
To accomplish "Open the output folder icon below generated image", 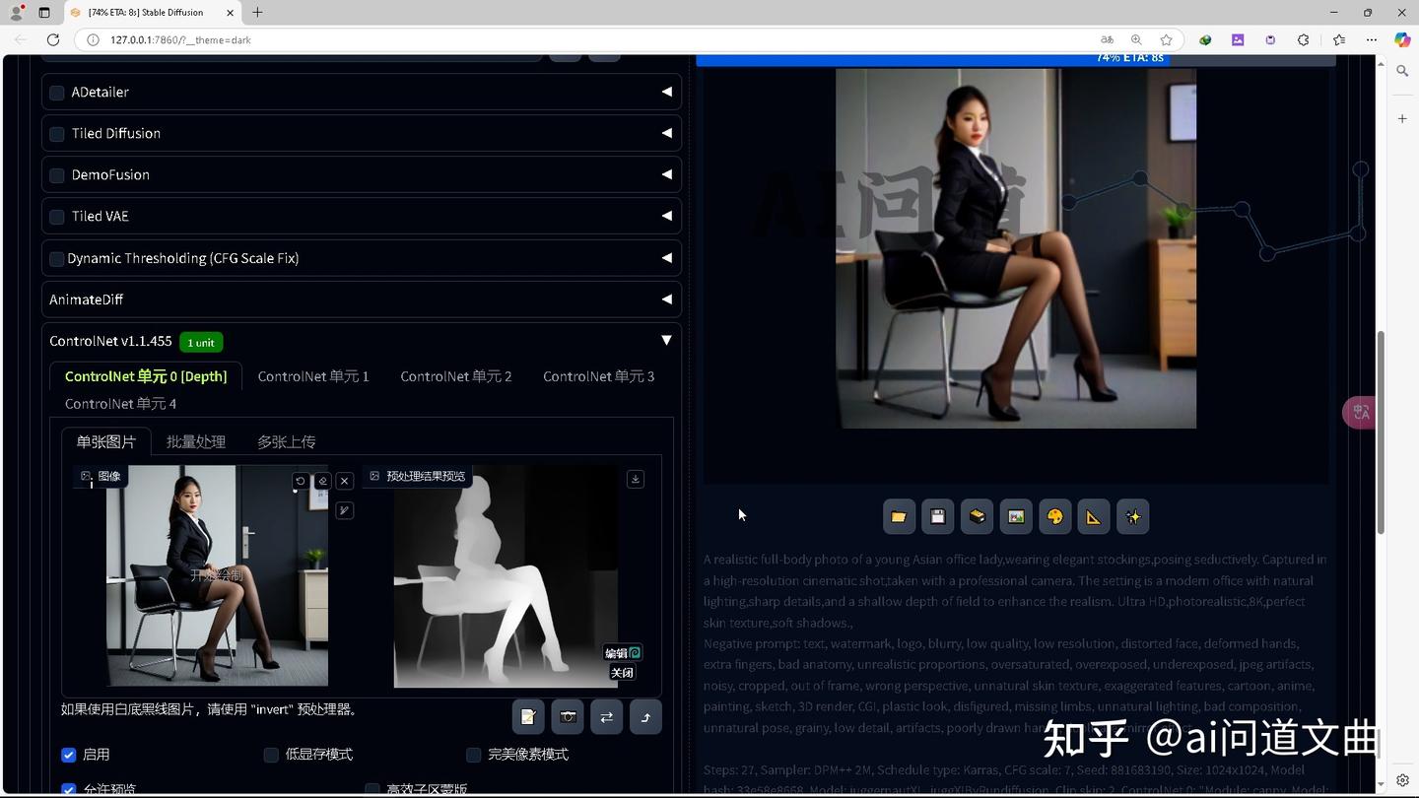I will tap(898, 515).
